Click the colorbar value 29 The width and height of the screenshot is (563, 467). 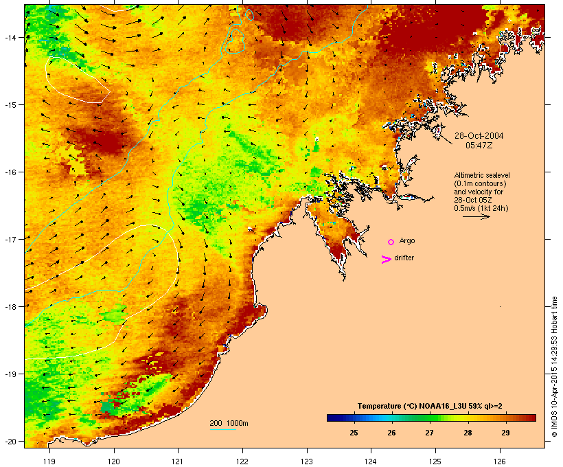(x=505, y=433)
